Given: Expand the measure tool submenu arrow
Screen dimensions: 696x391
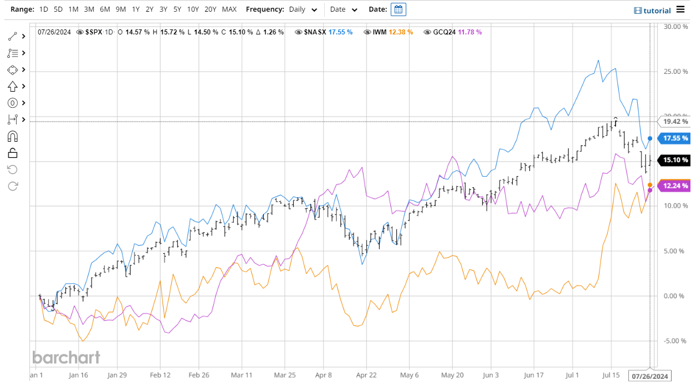Looking at the screenshot, I should [23, 119].
